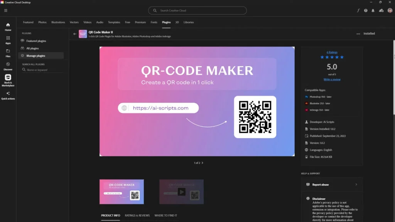Open the Audio tab

click(x=100, y=22)
